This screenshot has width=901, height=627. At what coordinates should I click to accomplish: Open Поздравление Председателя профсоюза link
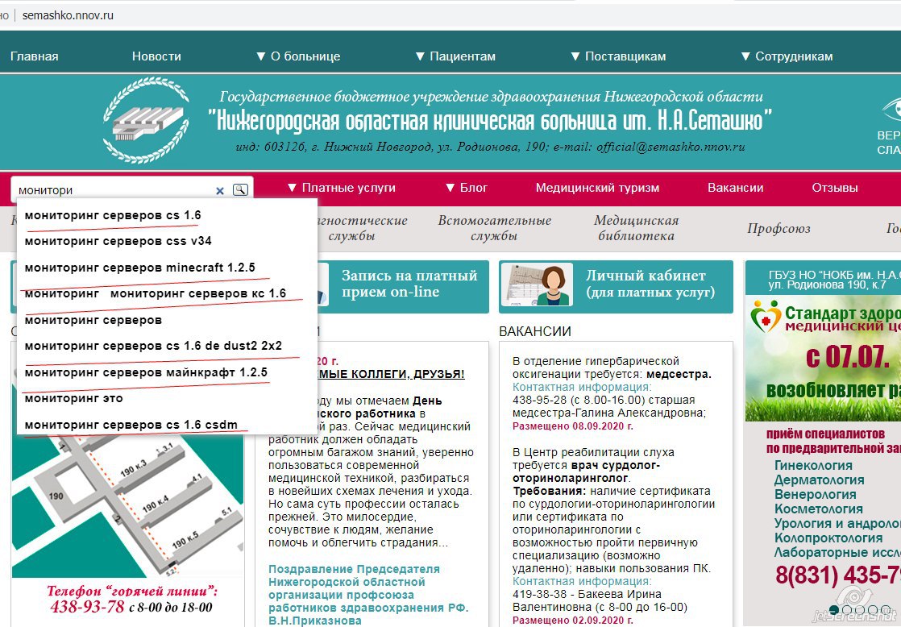click(x=368, y=595)
